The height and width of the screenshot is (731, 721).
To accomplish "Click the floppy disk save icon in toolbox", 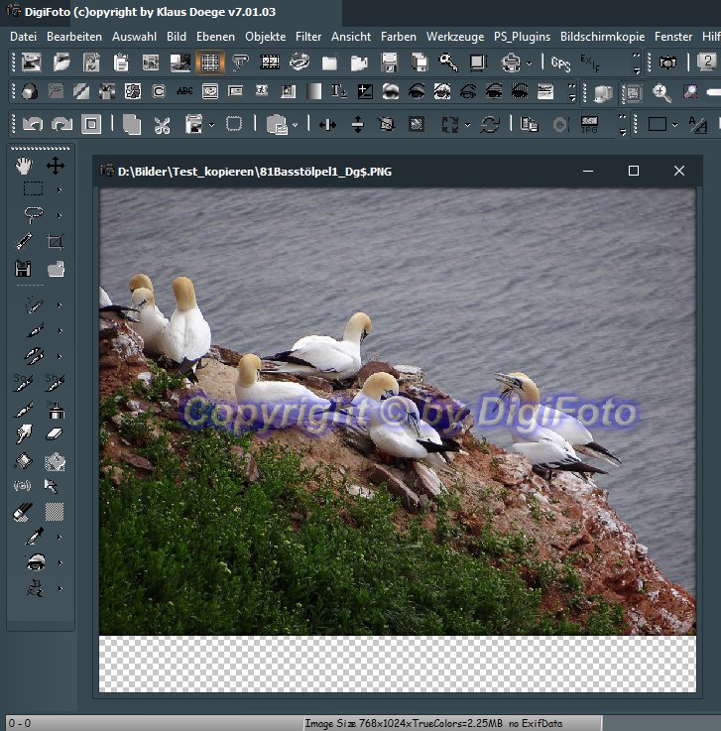I will pyautogui.click(x=25, y=268).
